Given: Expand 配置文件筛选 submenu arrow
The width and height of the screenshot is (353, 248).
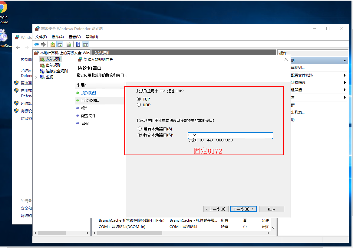Looking at the screenshot, I should coord(345,75).
